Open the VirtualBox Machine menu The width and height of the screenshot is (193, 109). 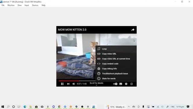coord(11,5)
